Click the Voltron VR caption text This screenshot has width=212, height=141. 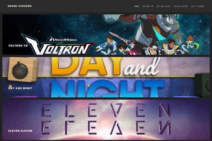18,45
